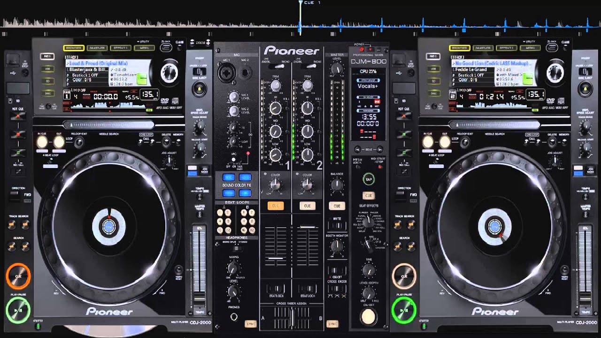Open the SAMPLER tab on left deck

(97, 48)
